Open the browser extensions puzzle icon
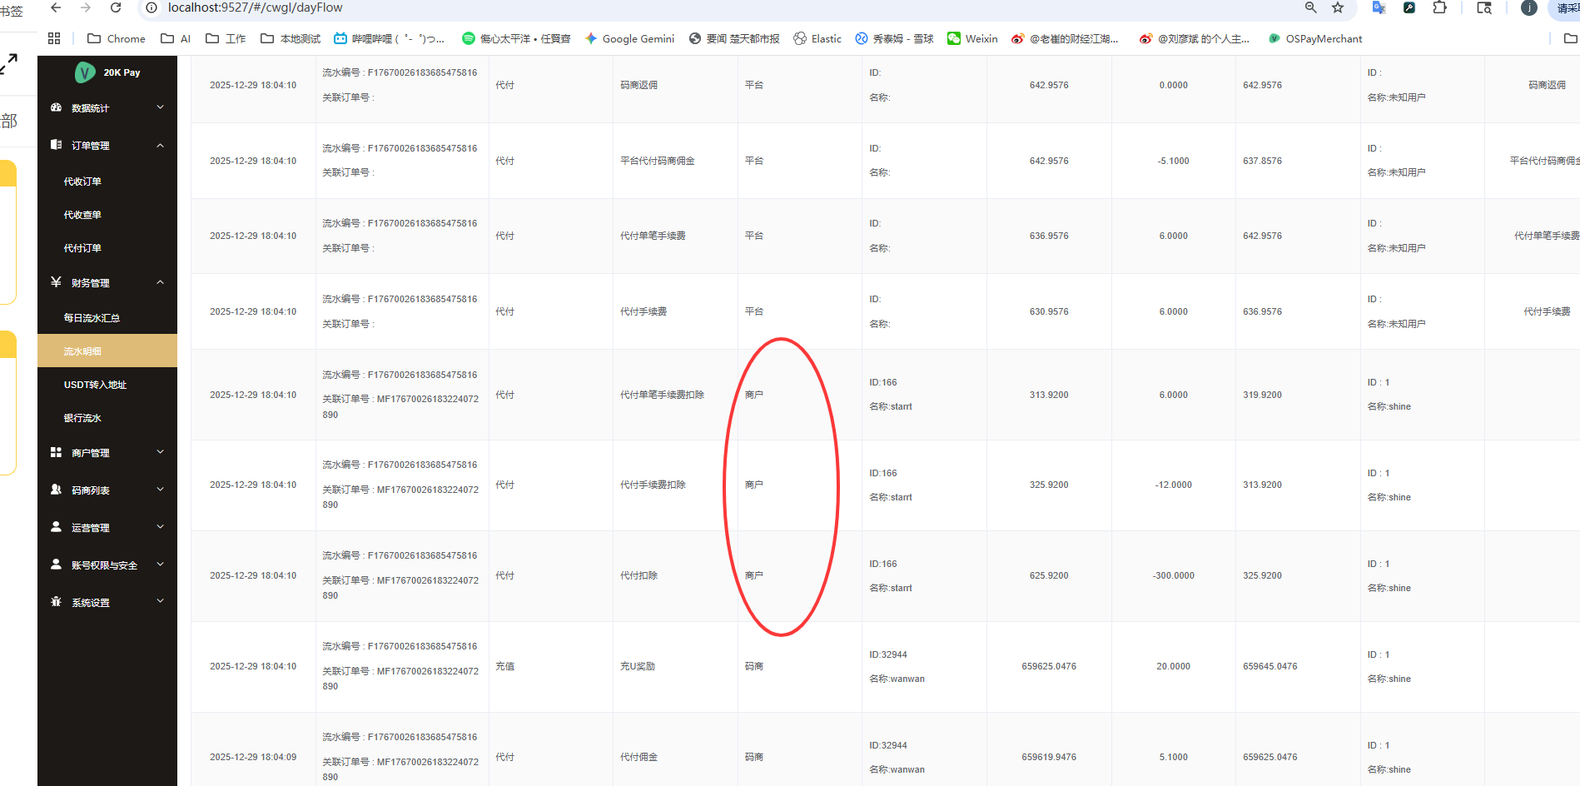The width and height of the screenshot is (1580, 786). coord(1439,7)
